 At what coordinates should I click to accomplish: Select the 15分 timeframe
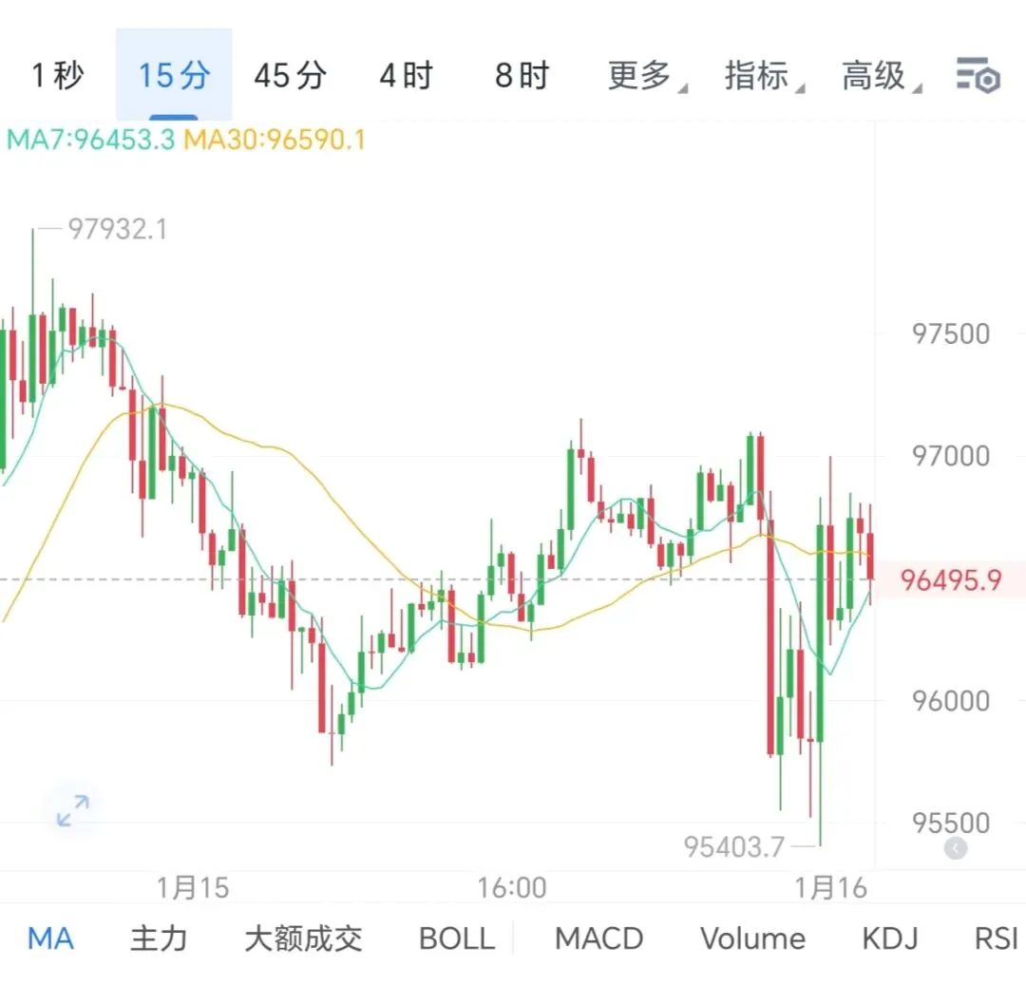point(174,75)
